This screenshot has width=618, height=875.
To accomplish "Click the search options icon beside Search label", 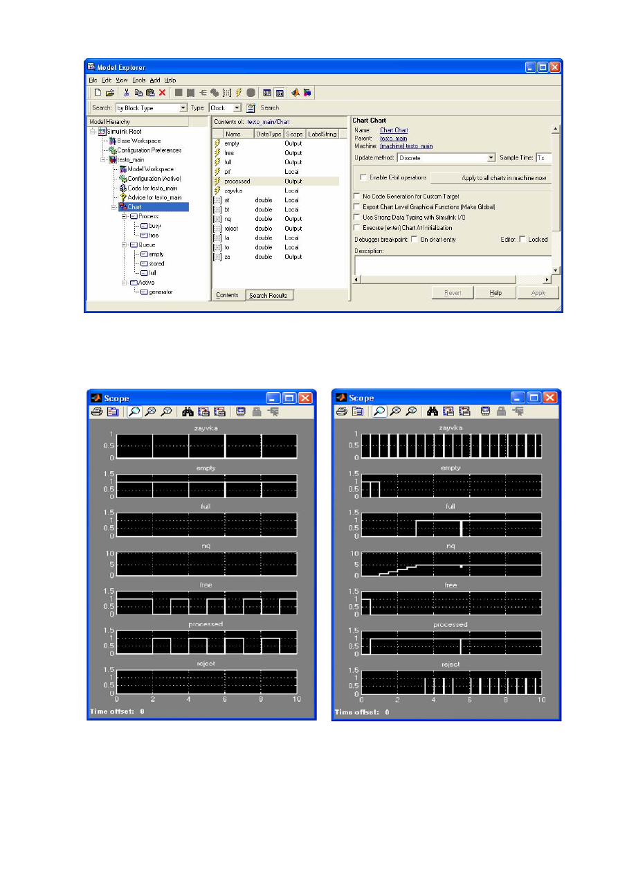I will click(251, 108).
